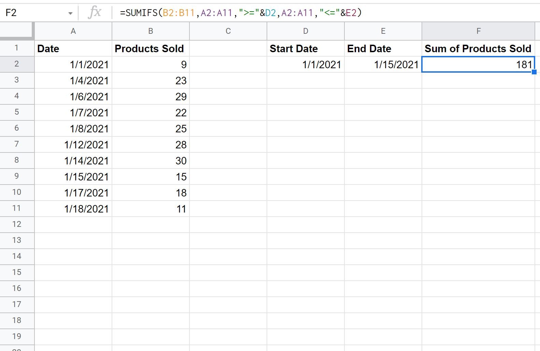Screen dimensions: 540x351
Task: Select cell with date 1/18/2021
Action: (x=73, y=209)
